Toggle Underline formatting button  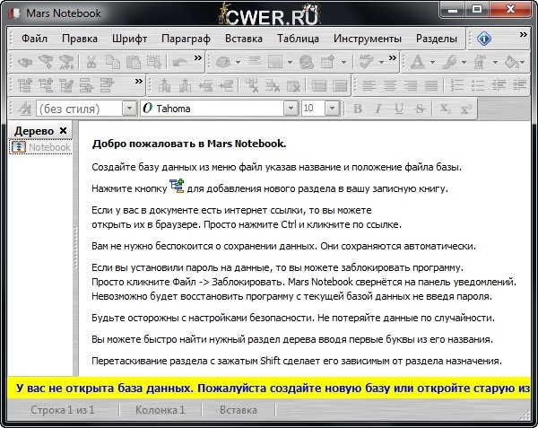(399, 109)
